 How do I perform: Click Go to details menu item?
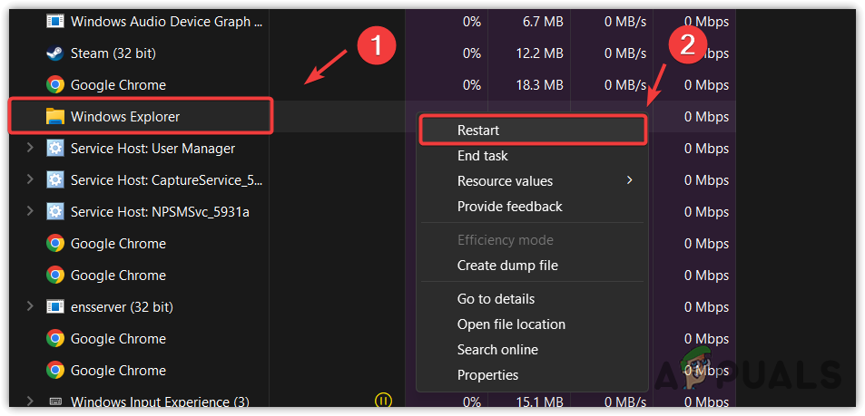(x=496, y=299)
